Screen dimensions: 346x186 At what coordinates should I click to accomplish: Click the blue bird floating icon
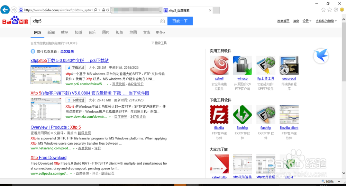(321, 56)
